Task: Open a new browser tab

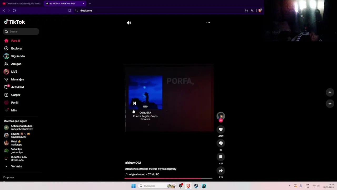Action: click(x=90, y=3)
